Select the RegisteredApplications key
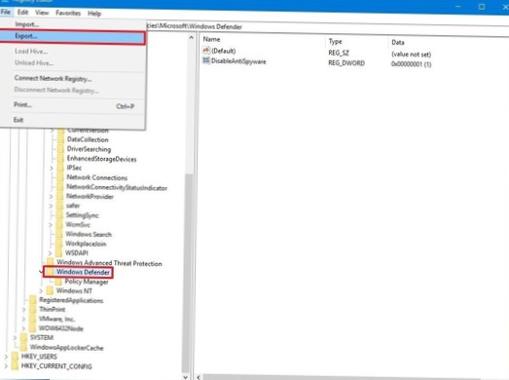The image size is (509, 380). (x=71, y=300)
